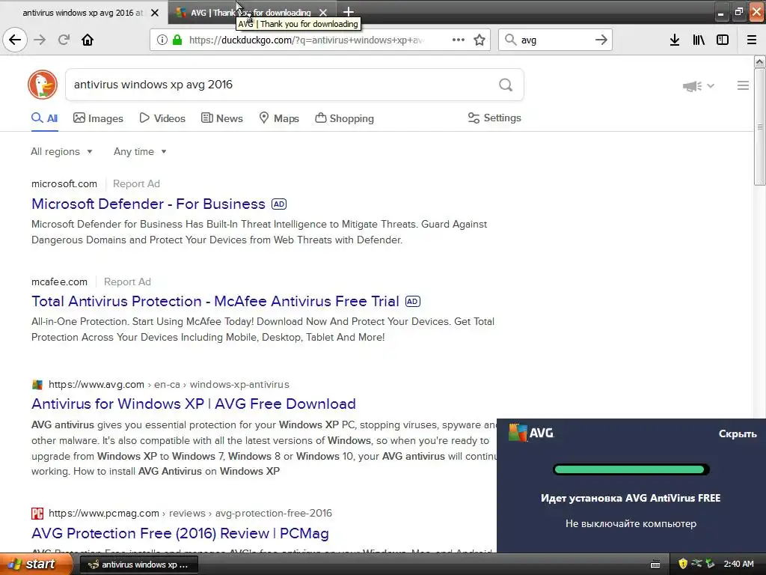766x575 pixels.
Task: Click the yellow security shield tray icon
Action: tap(682, 564)
